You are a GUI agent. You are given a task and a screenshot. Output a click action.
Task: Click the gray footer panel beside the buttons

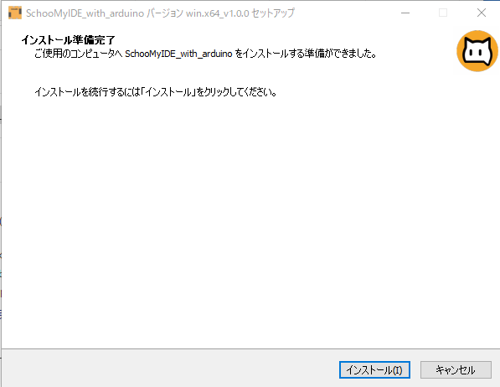click(169, 369)
